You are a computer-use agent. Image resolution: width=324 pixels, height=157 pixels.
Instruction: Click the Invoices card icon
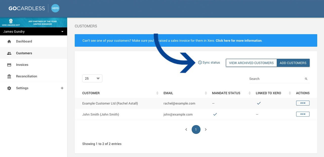9,65
